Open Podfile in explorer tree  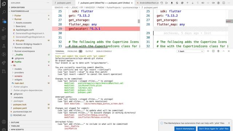point(18,62)
